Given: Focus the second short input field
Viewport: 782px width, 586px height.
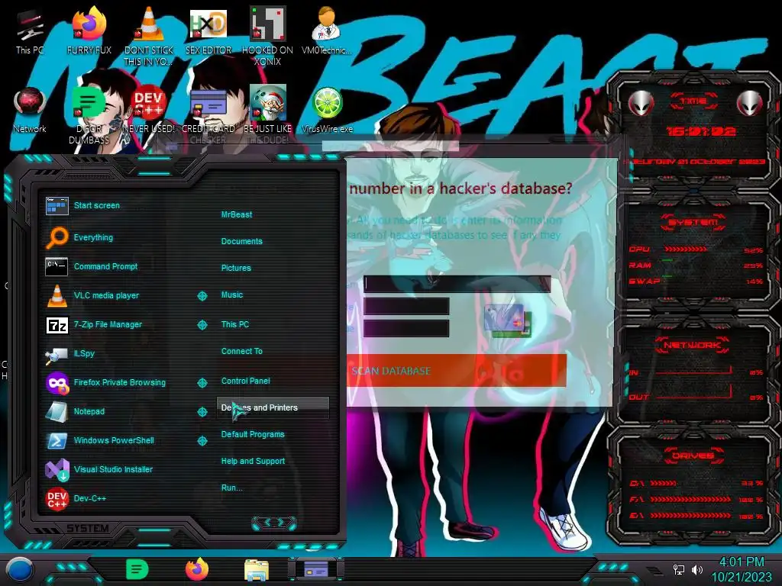Looking at the screenshot, I should tap(406, 306).
